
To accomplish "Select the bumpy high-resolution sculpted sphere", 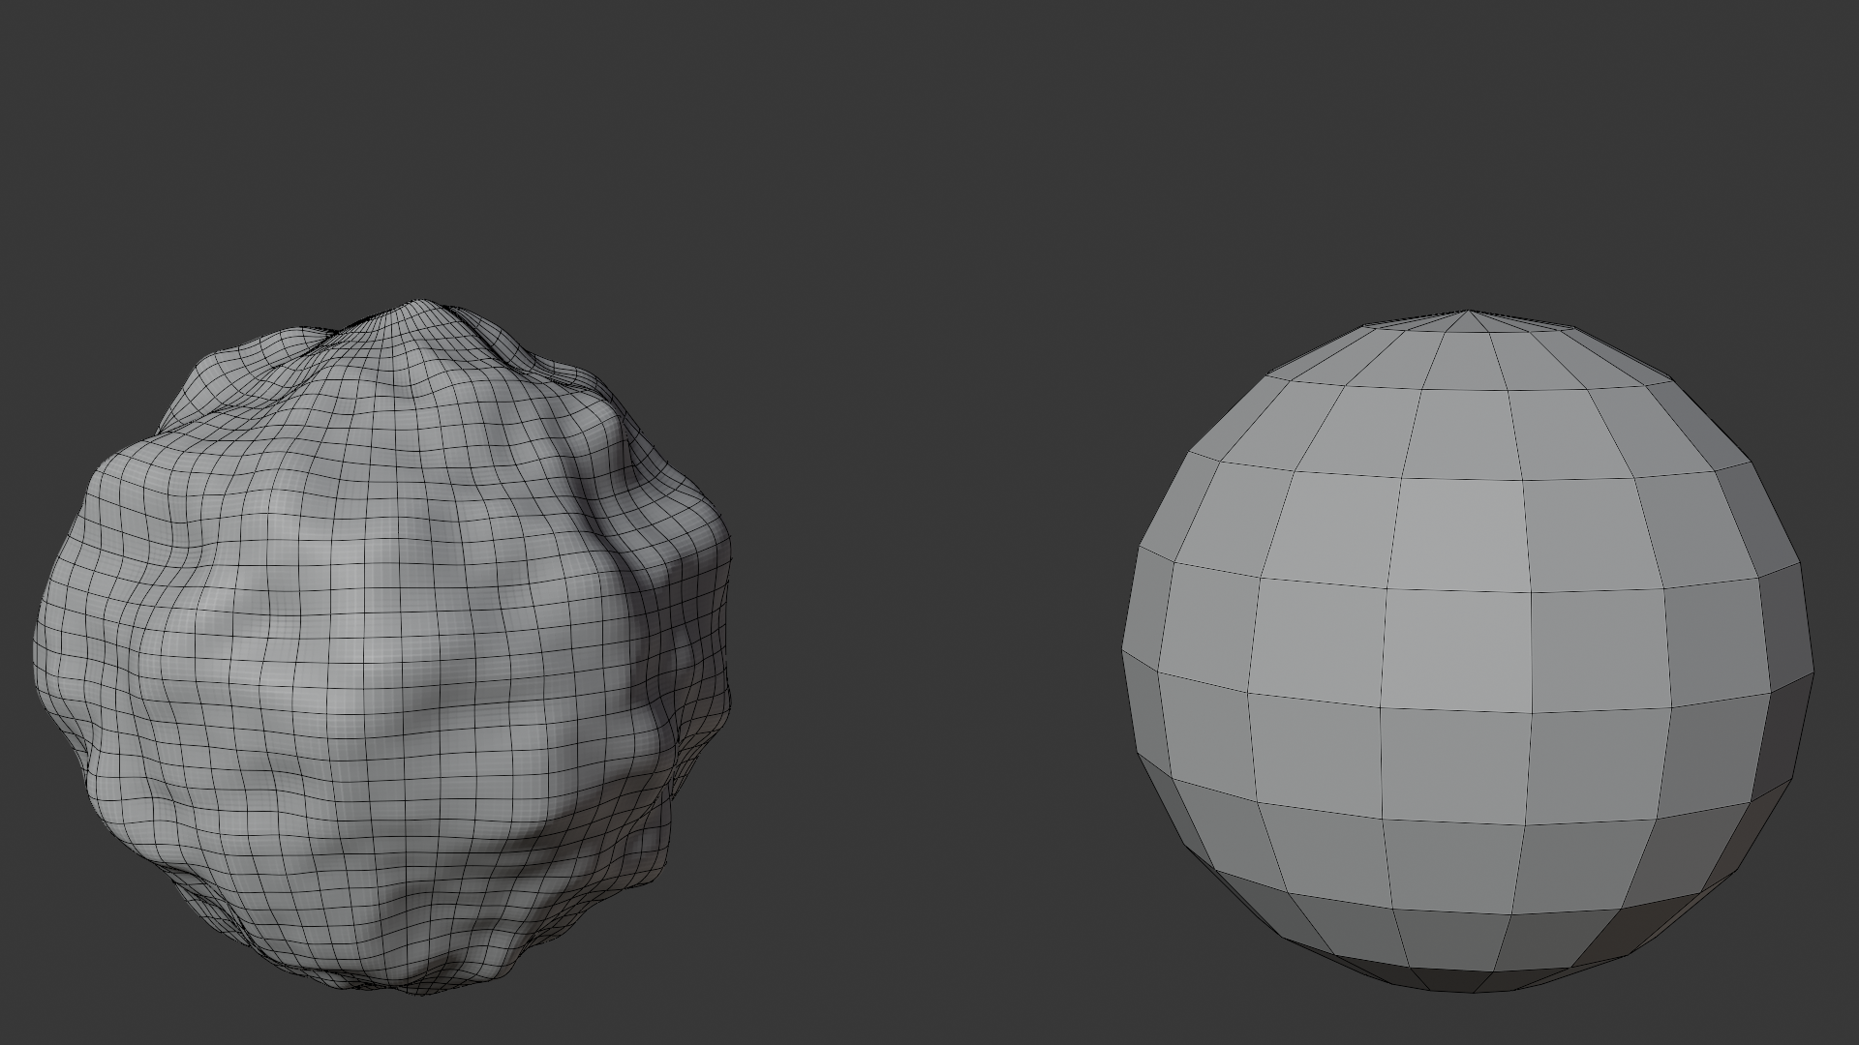I will click(x=382, y=648).
